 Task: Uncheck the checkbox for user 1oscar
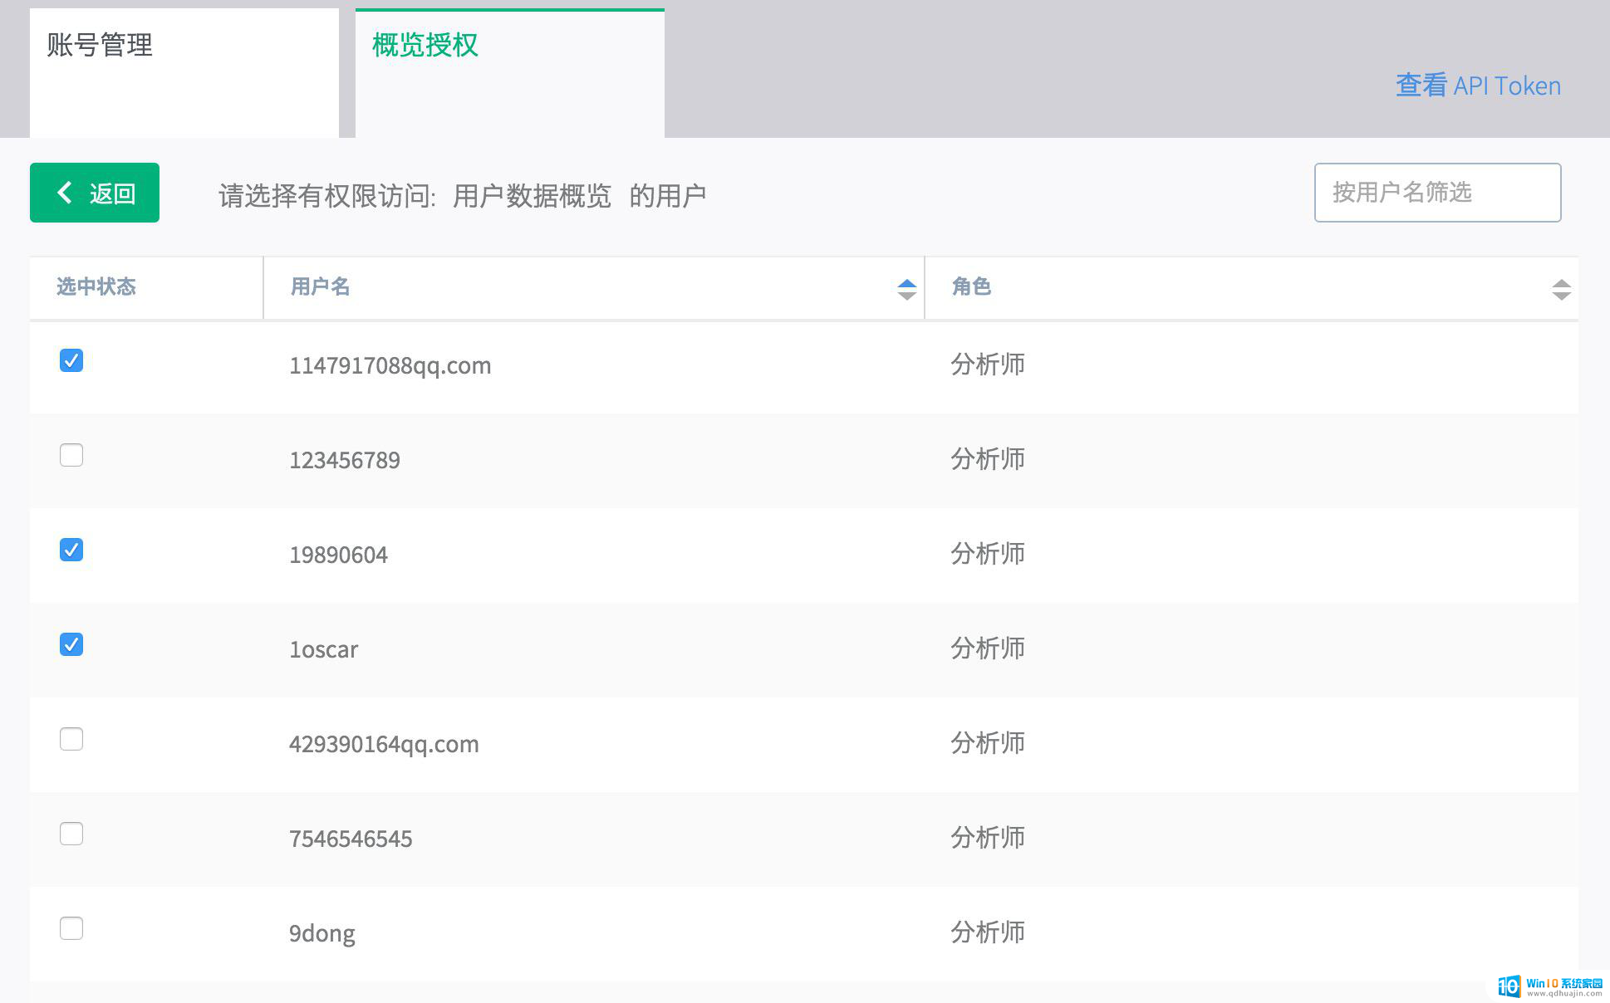pos(71,644)
